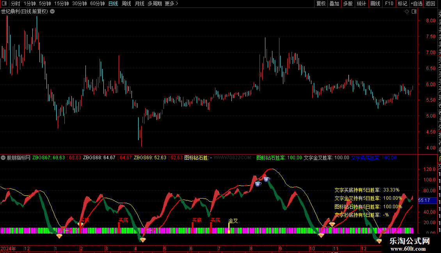
Task: Select the 日线 daily chart tab
Action: pos(113,4)
